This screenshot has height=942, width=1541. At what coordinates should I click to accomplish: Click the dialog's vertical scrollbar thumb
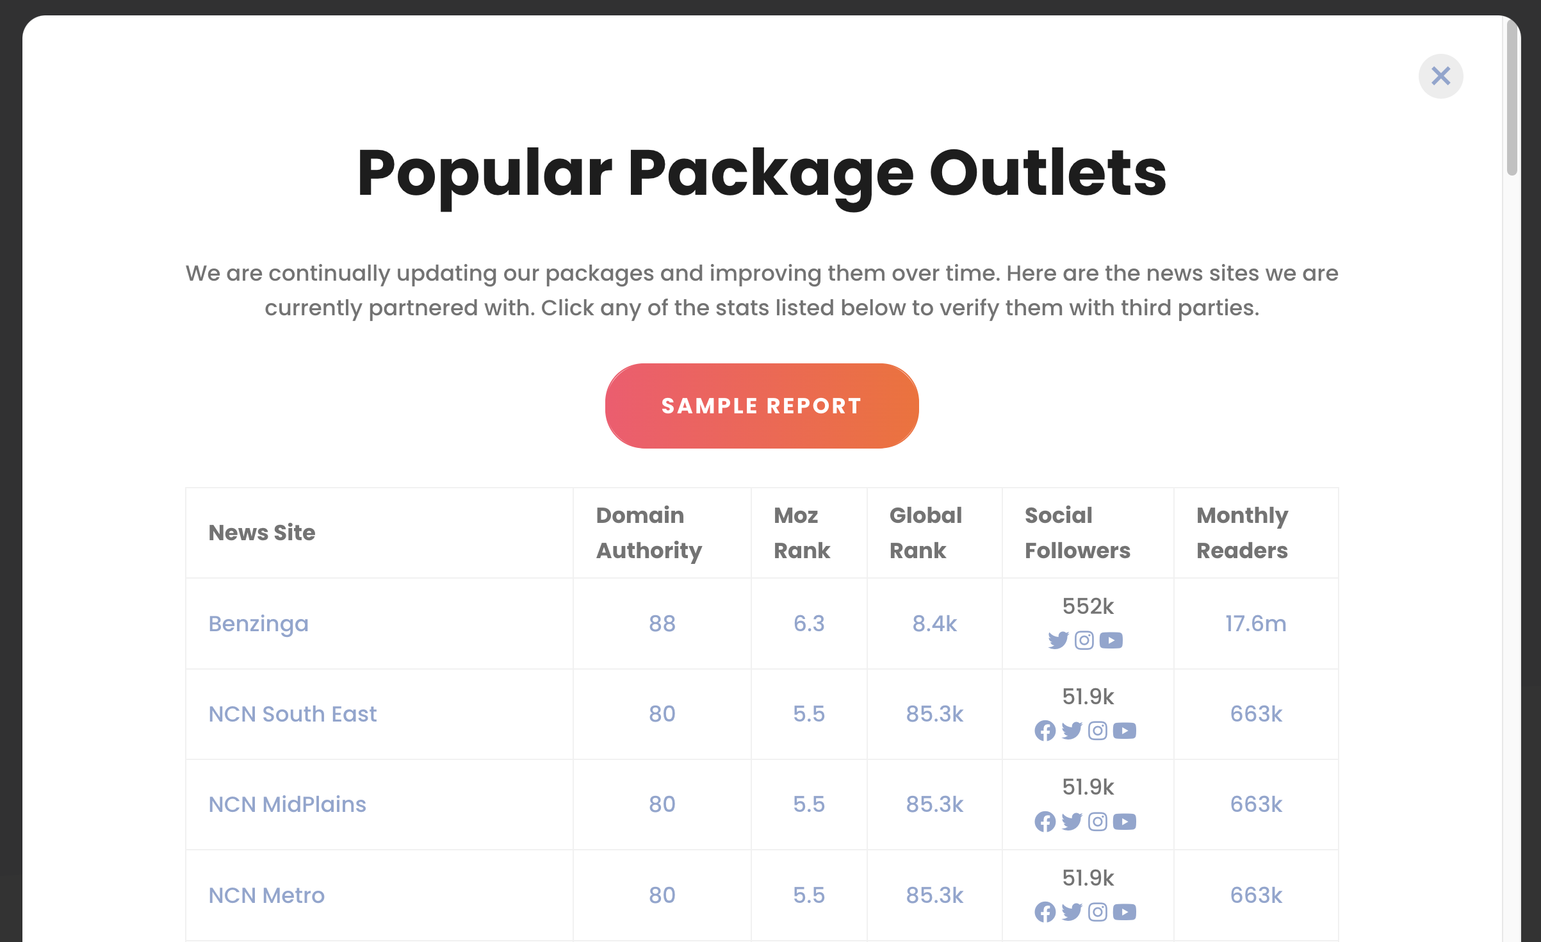(1512, 97)
